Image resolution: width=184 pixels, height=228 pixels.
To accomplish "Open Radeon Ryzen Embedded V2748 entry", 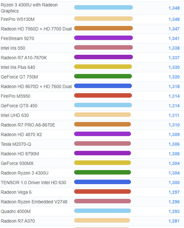I will 34,202.
